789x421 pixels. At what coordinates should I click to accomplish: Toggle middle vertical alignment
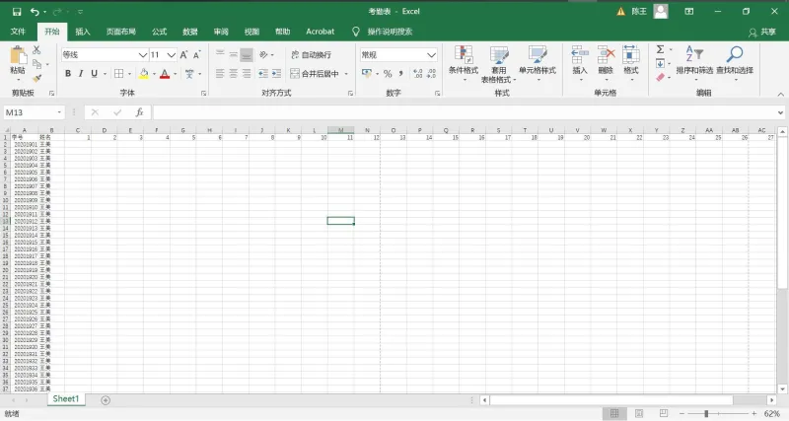[233, 54]
